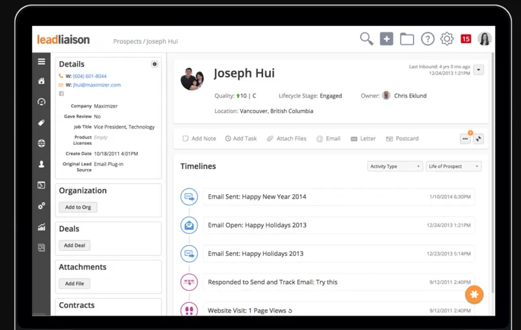Click Attach Files action
Viewport: 521px width, 330px height.
pyautogui.click(x=287, y=138)
